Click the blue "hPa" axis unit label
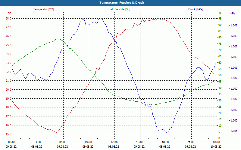This screenshot has width=241, height=150. 233,13
